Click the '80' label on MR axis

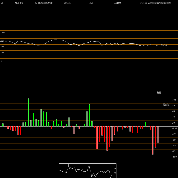pos(174,106)
